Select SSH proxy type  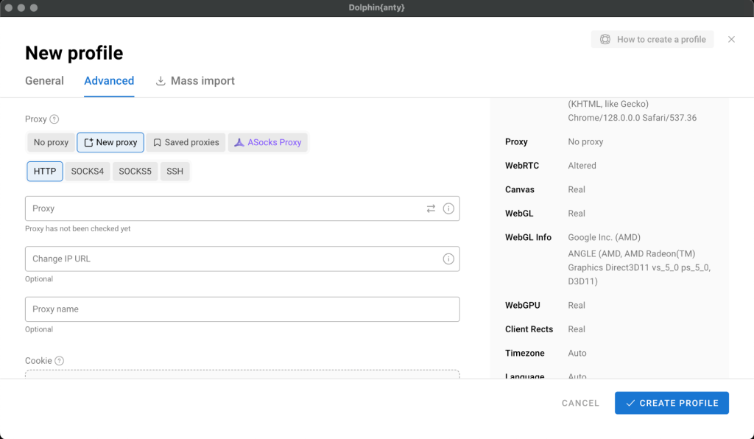(175, 171)
